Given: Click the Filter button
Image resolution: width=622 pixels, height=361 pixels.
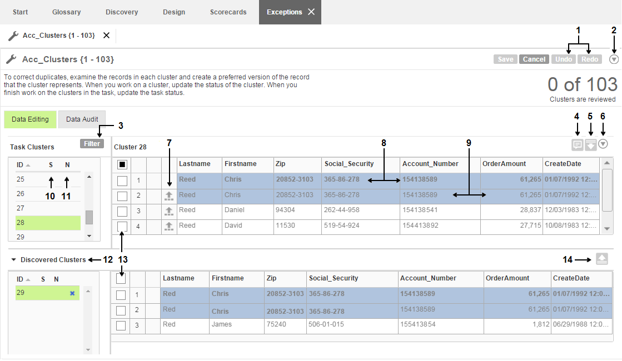Looking at the screenshot, I should [x=92, y=144].
